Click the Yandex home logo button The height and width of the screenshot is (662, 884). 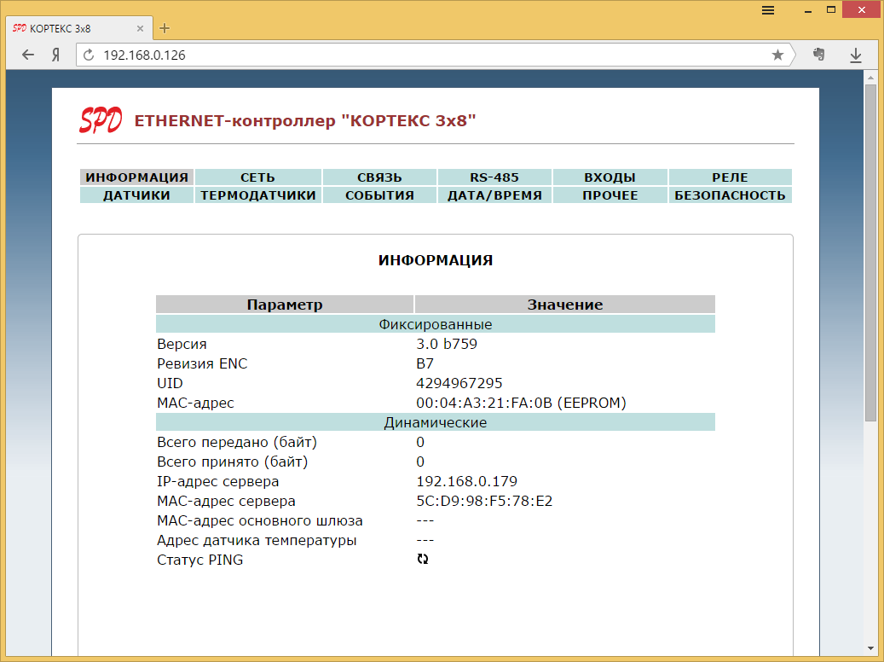(x=55, y=55)
